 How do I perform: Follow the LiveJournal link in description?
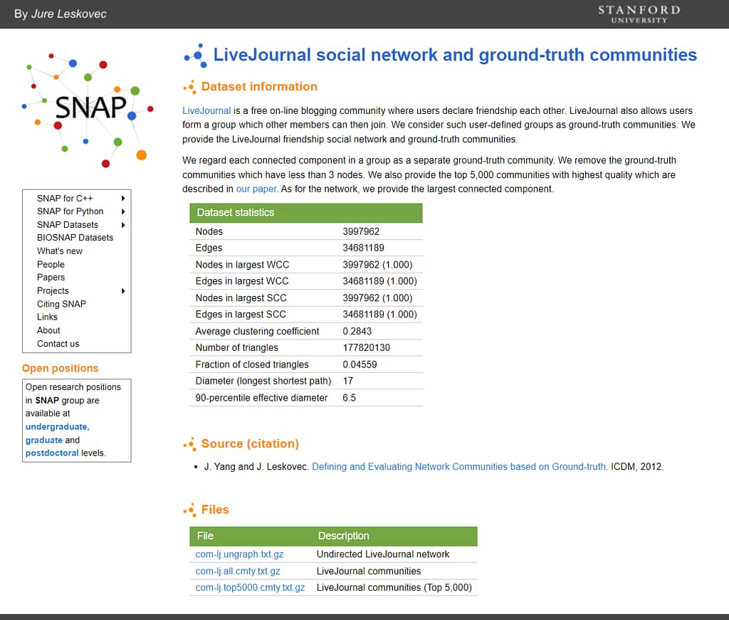[x=206, y=110]
